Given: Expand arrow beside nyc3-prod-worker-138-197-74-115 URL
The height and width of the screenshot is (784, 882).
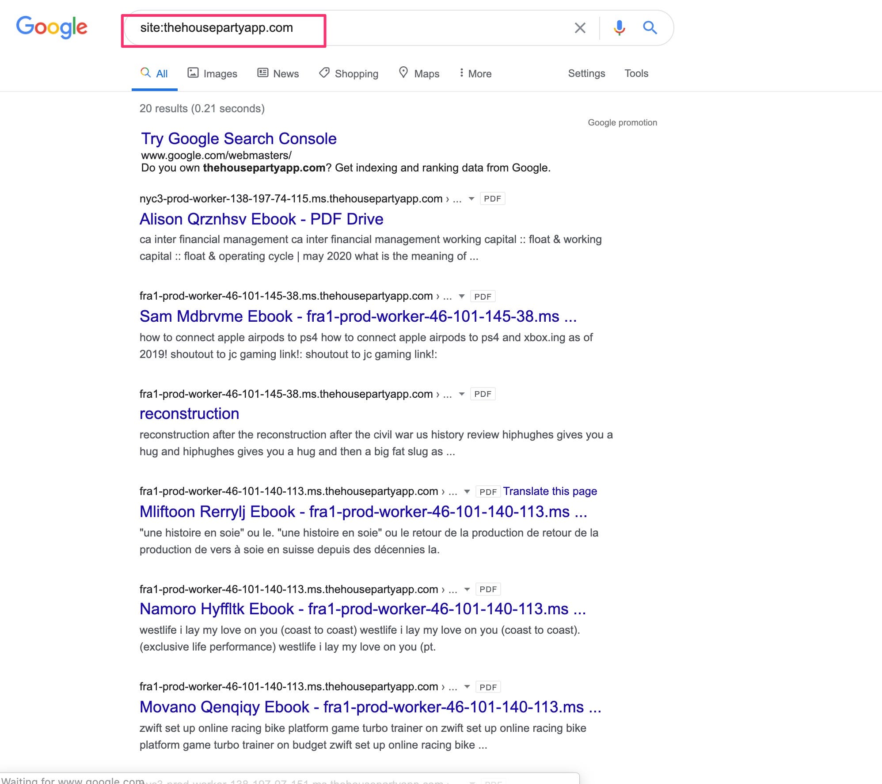Looking at the screenshot, I should [x=471, y=199].
